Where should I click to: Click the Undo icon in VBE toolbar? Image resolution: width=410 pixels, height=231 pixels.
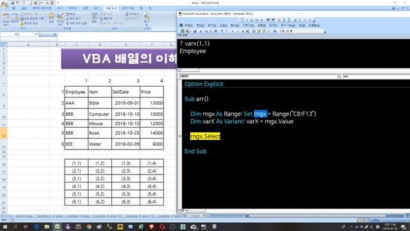[x=222, y=31]
